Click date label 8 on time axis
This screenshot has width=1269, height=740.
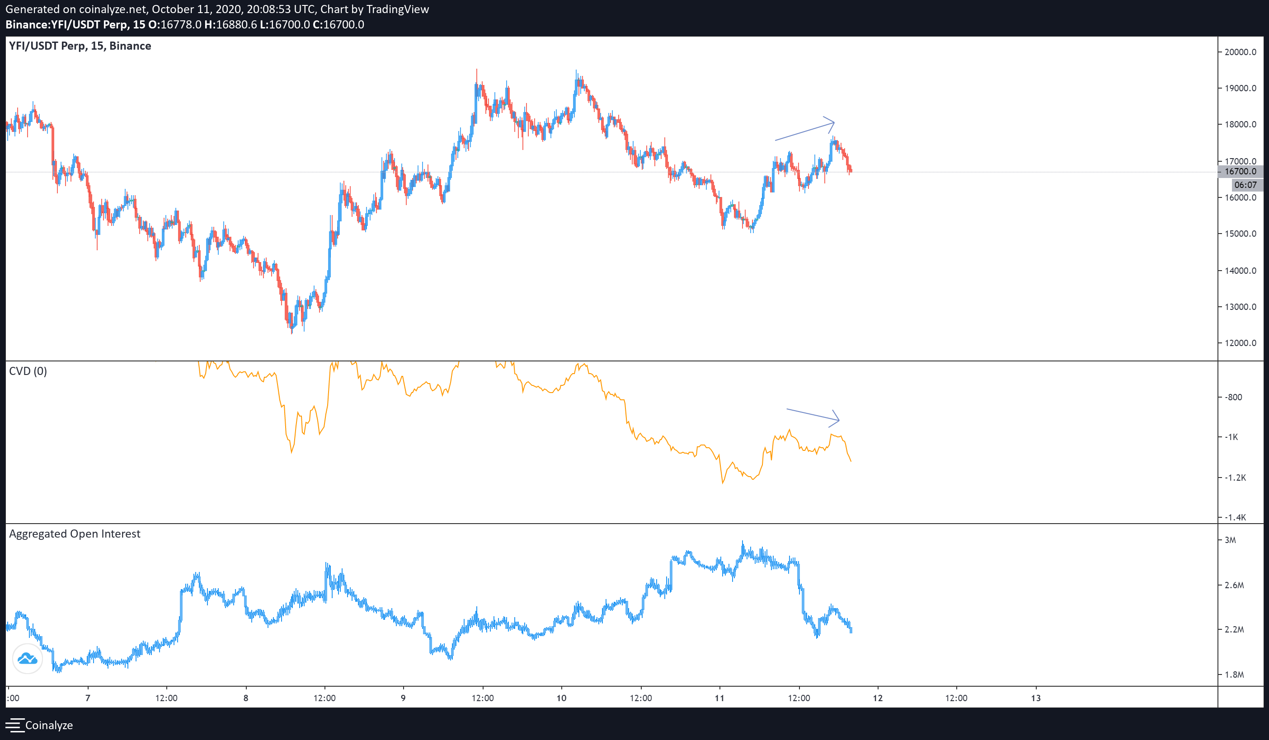click(246, 698)
